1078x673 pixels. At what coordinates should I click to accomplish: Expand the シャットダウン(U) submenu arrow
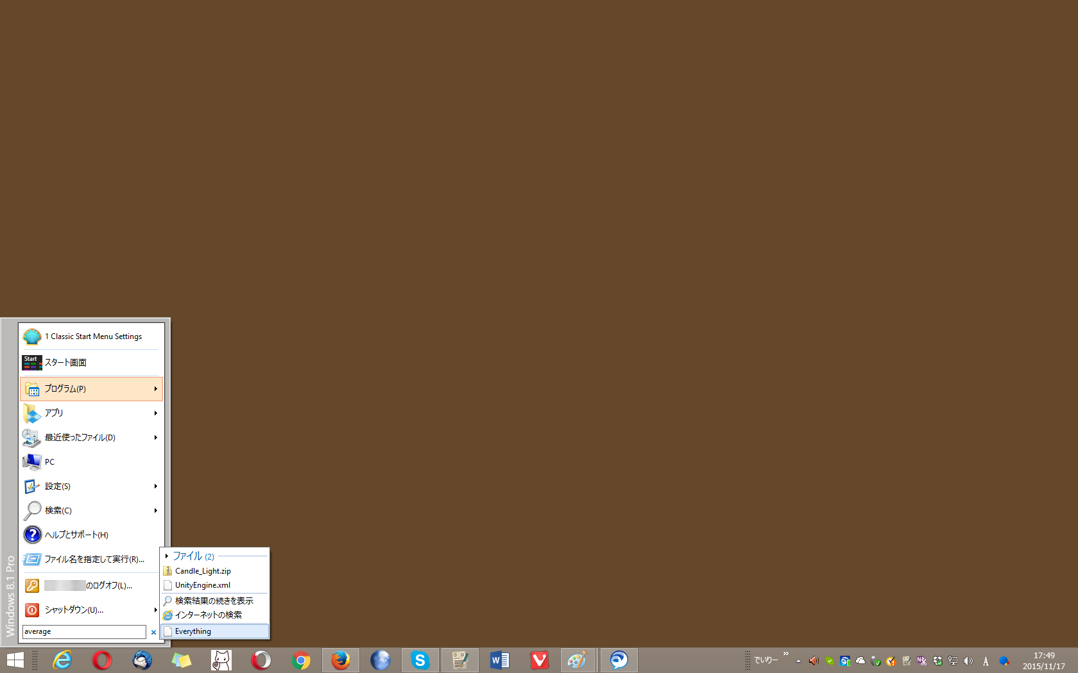(x=155, y=610)
